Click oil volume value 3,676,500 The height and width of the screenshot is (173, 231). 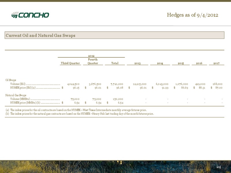(x=95, y=84)
